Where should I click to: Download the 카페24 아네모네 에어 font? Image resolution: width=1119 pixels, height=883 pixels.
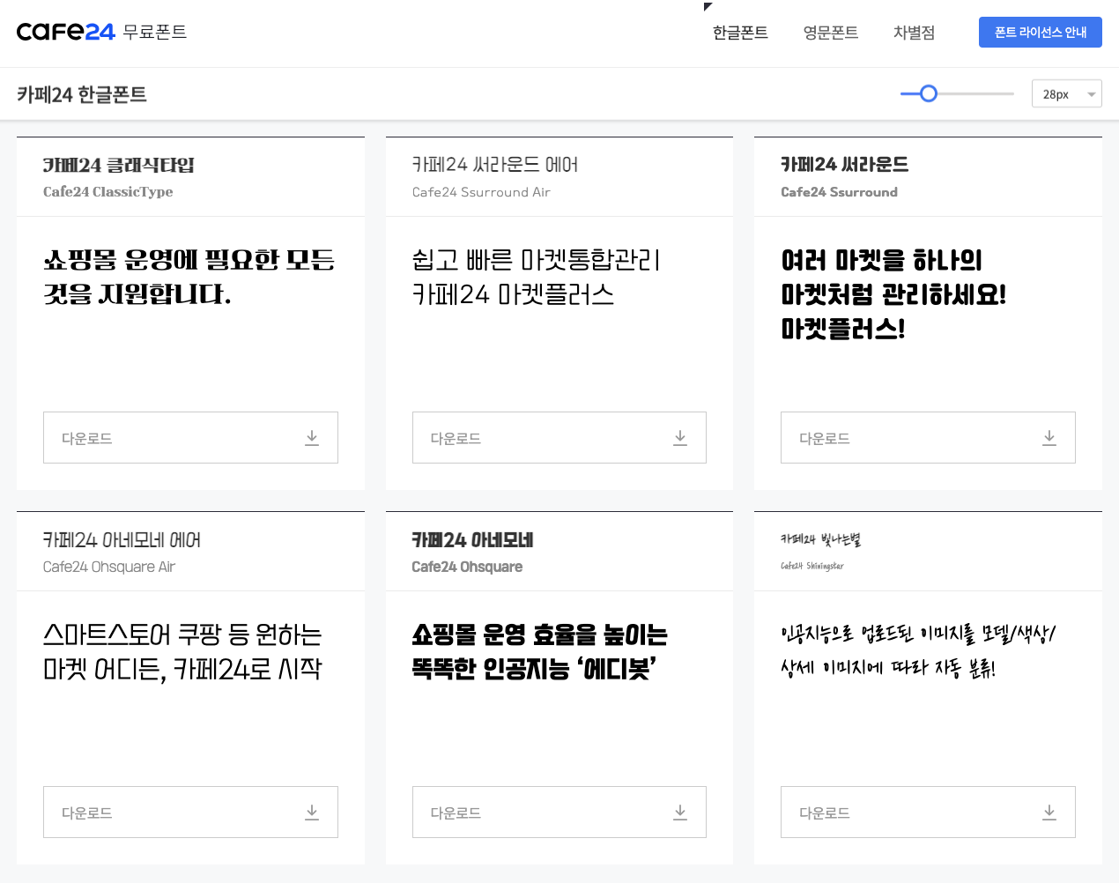click(190, 812)
